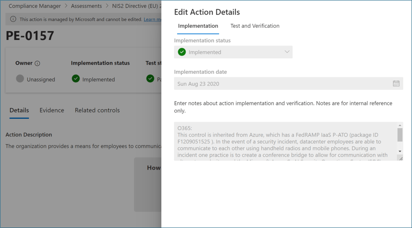Screen dimensions: 412x228
Task: Click the resize handle on the notes box
Action: pyautogui.click(x=400, y=158)
